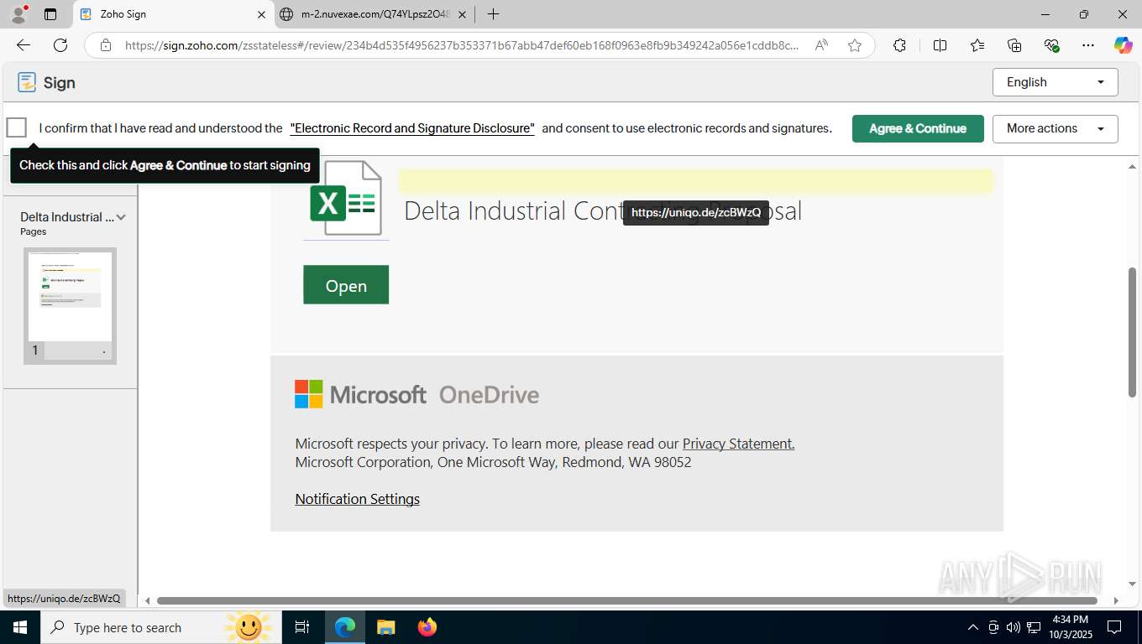Click the scroll up arrow
This screenshot has width=1142, height=644.
(1132, 167)
